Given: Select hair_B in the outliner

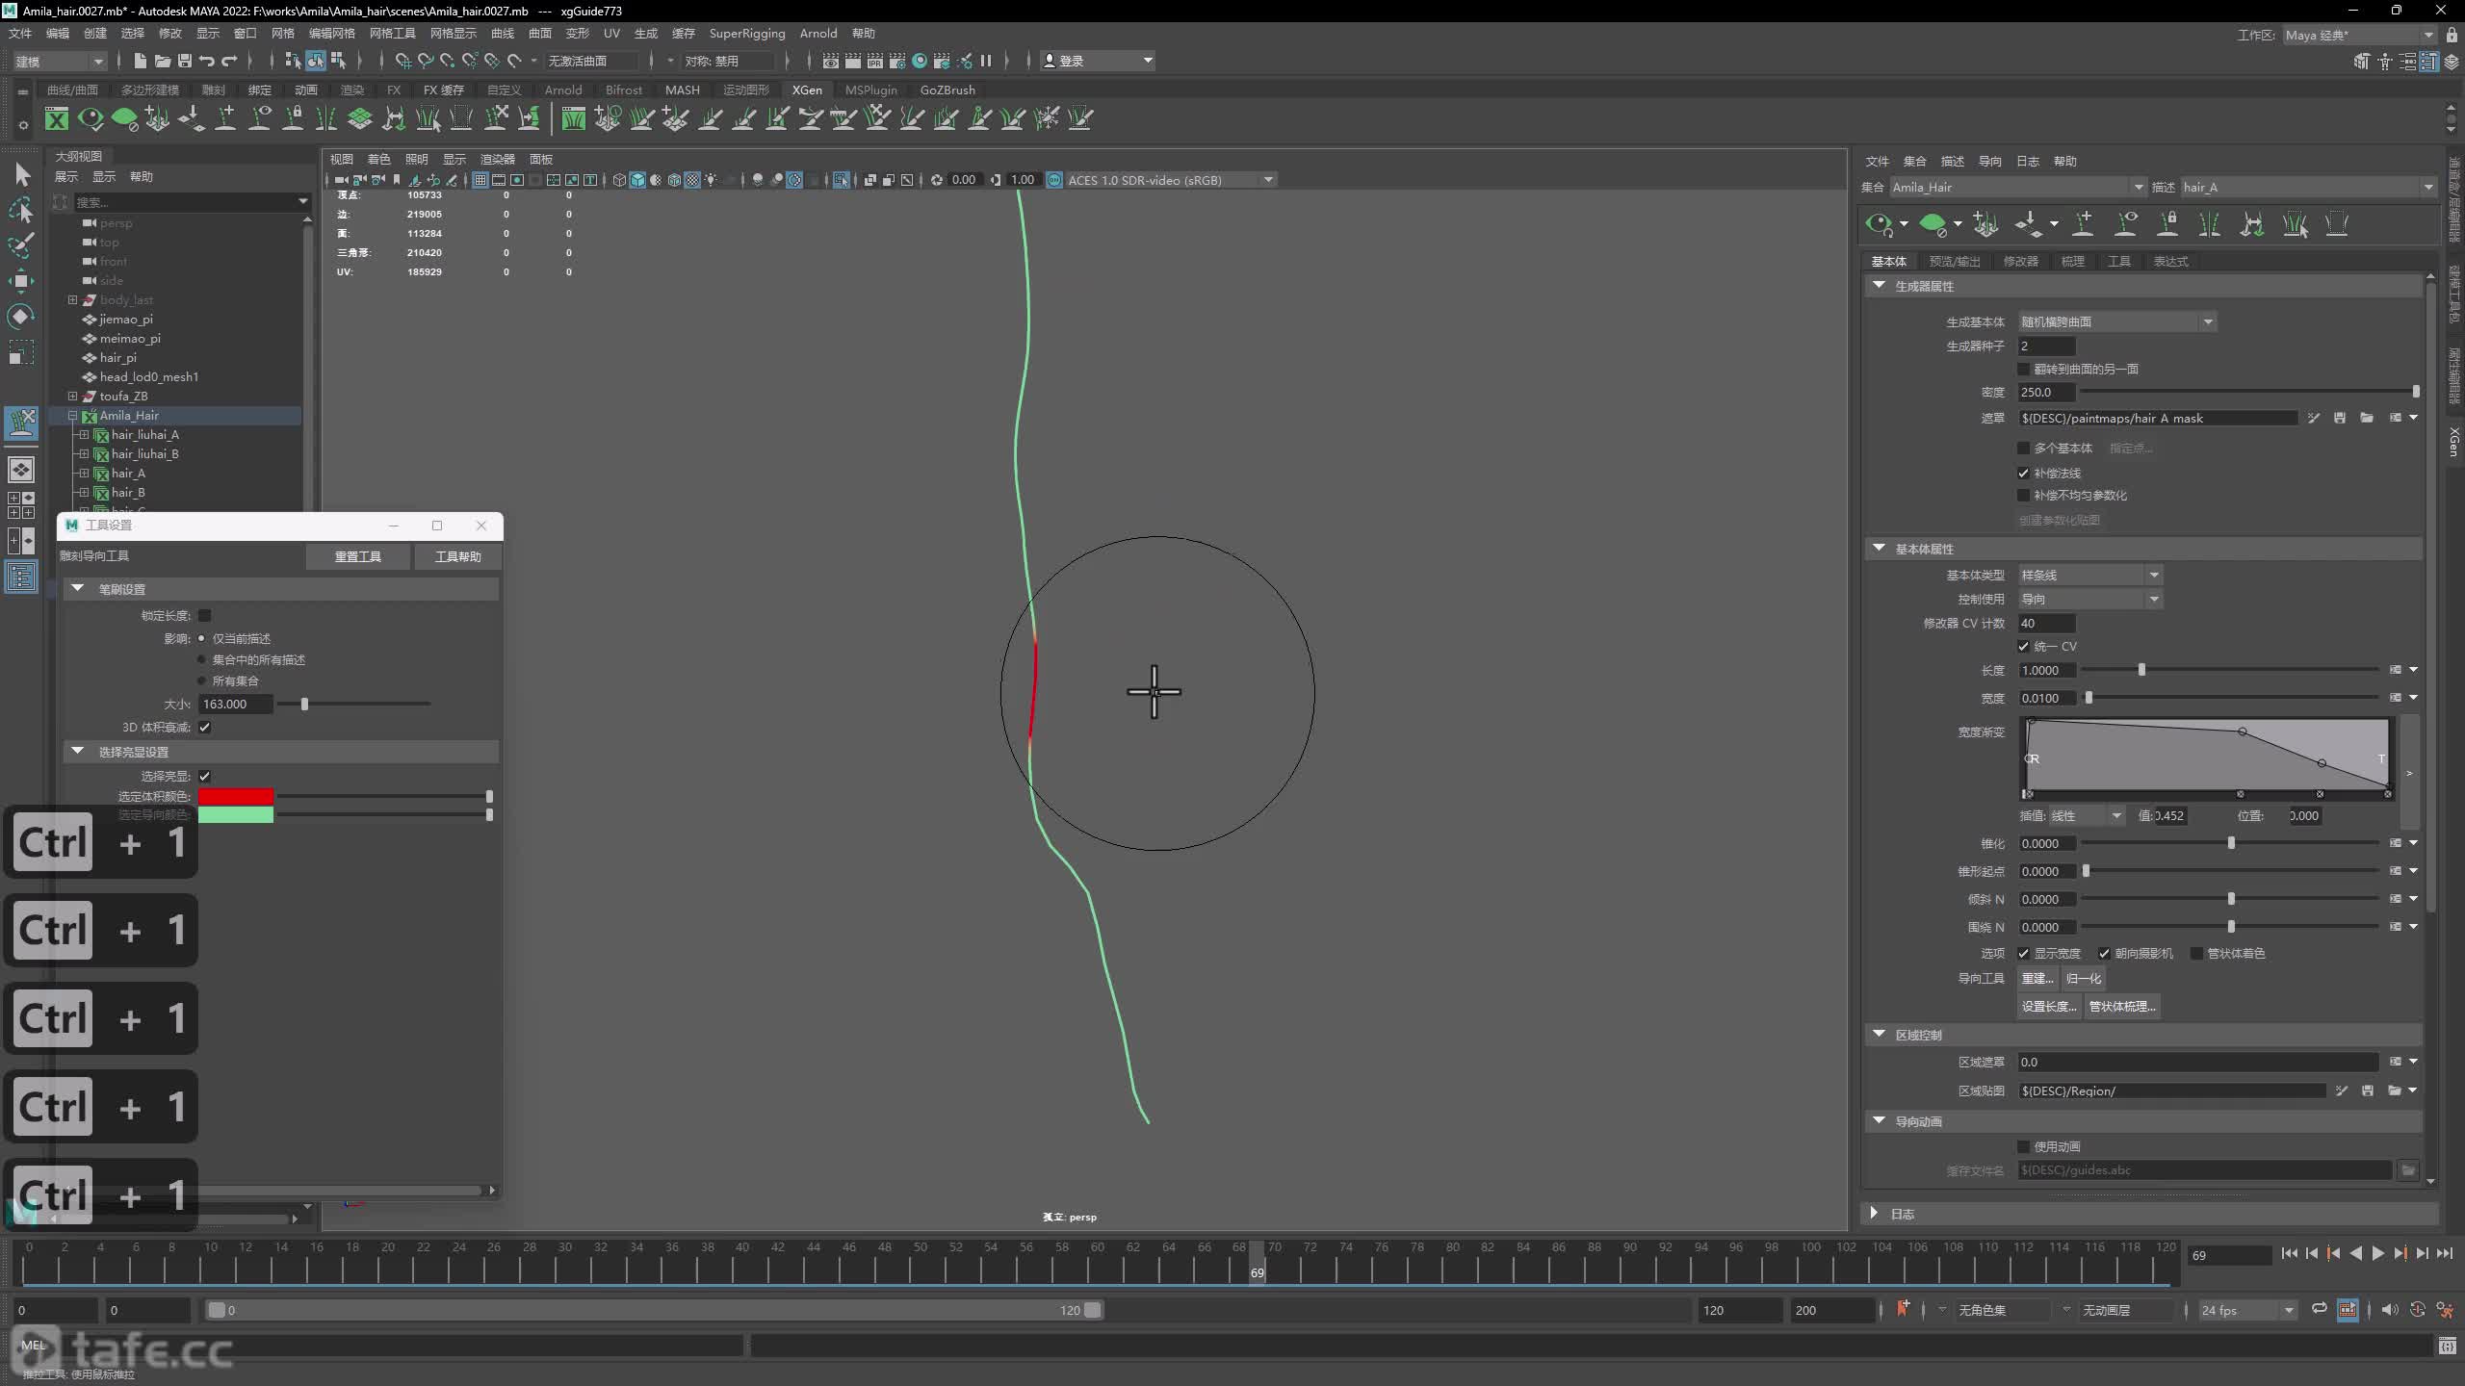Looking at the screenshot, I should (x=128, y=492).
